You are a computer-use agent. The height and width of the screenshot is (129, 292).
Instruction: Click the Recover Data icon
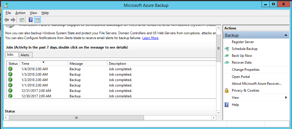tap(227, 63)
